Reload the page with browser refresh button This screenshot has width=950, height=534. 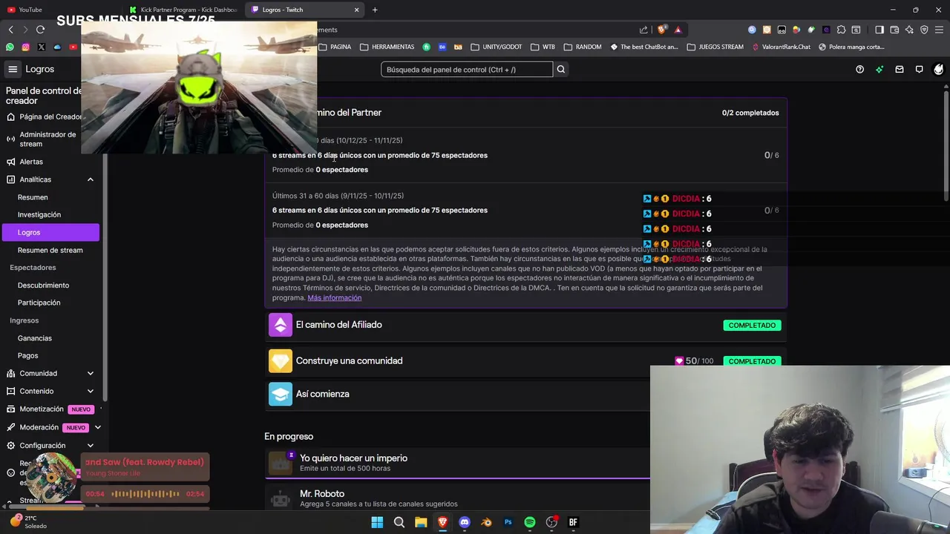click(x=40, y=30)
